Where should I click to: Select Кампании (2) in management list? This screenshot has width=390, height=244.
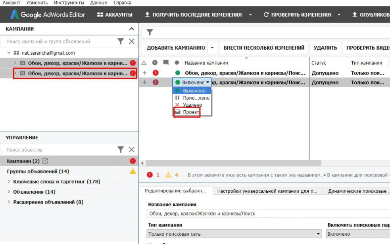click(x=23, y=161)
